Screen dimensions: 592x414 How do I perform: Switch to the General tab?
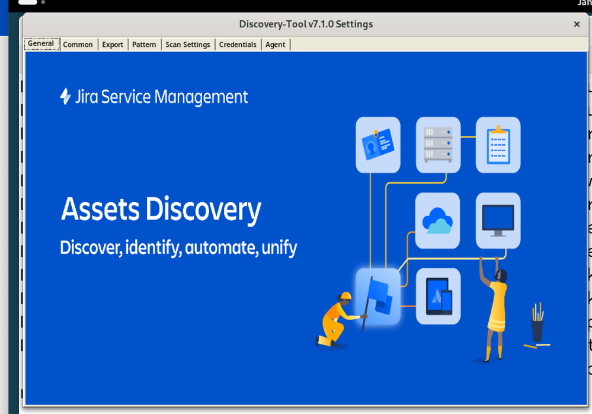pyautogui.click(x=41, y=43)
